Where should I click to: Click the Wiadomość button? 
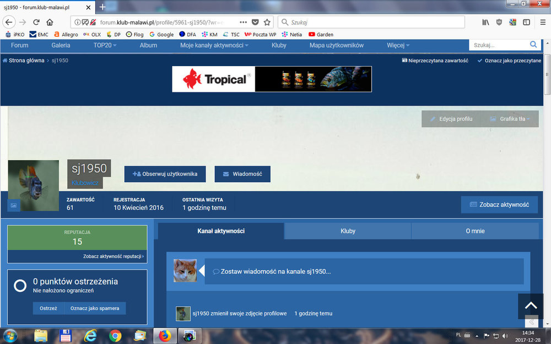coord(242,174)
